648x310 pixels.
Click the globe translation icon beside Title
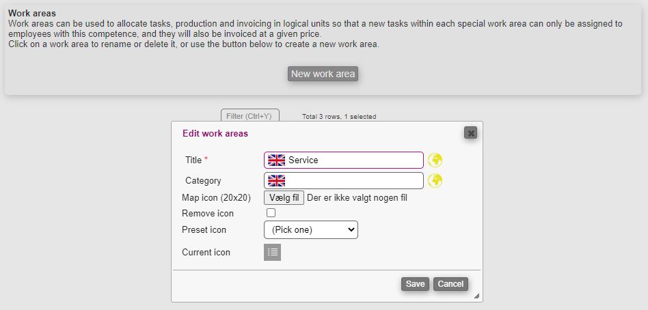coord(435,160)
